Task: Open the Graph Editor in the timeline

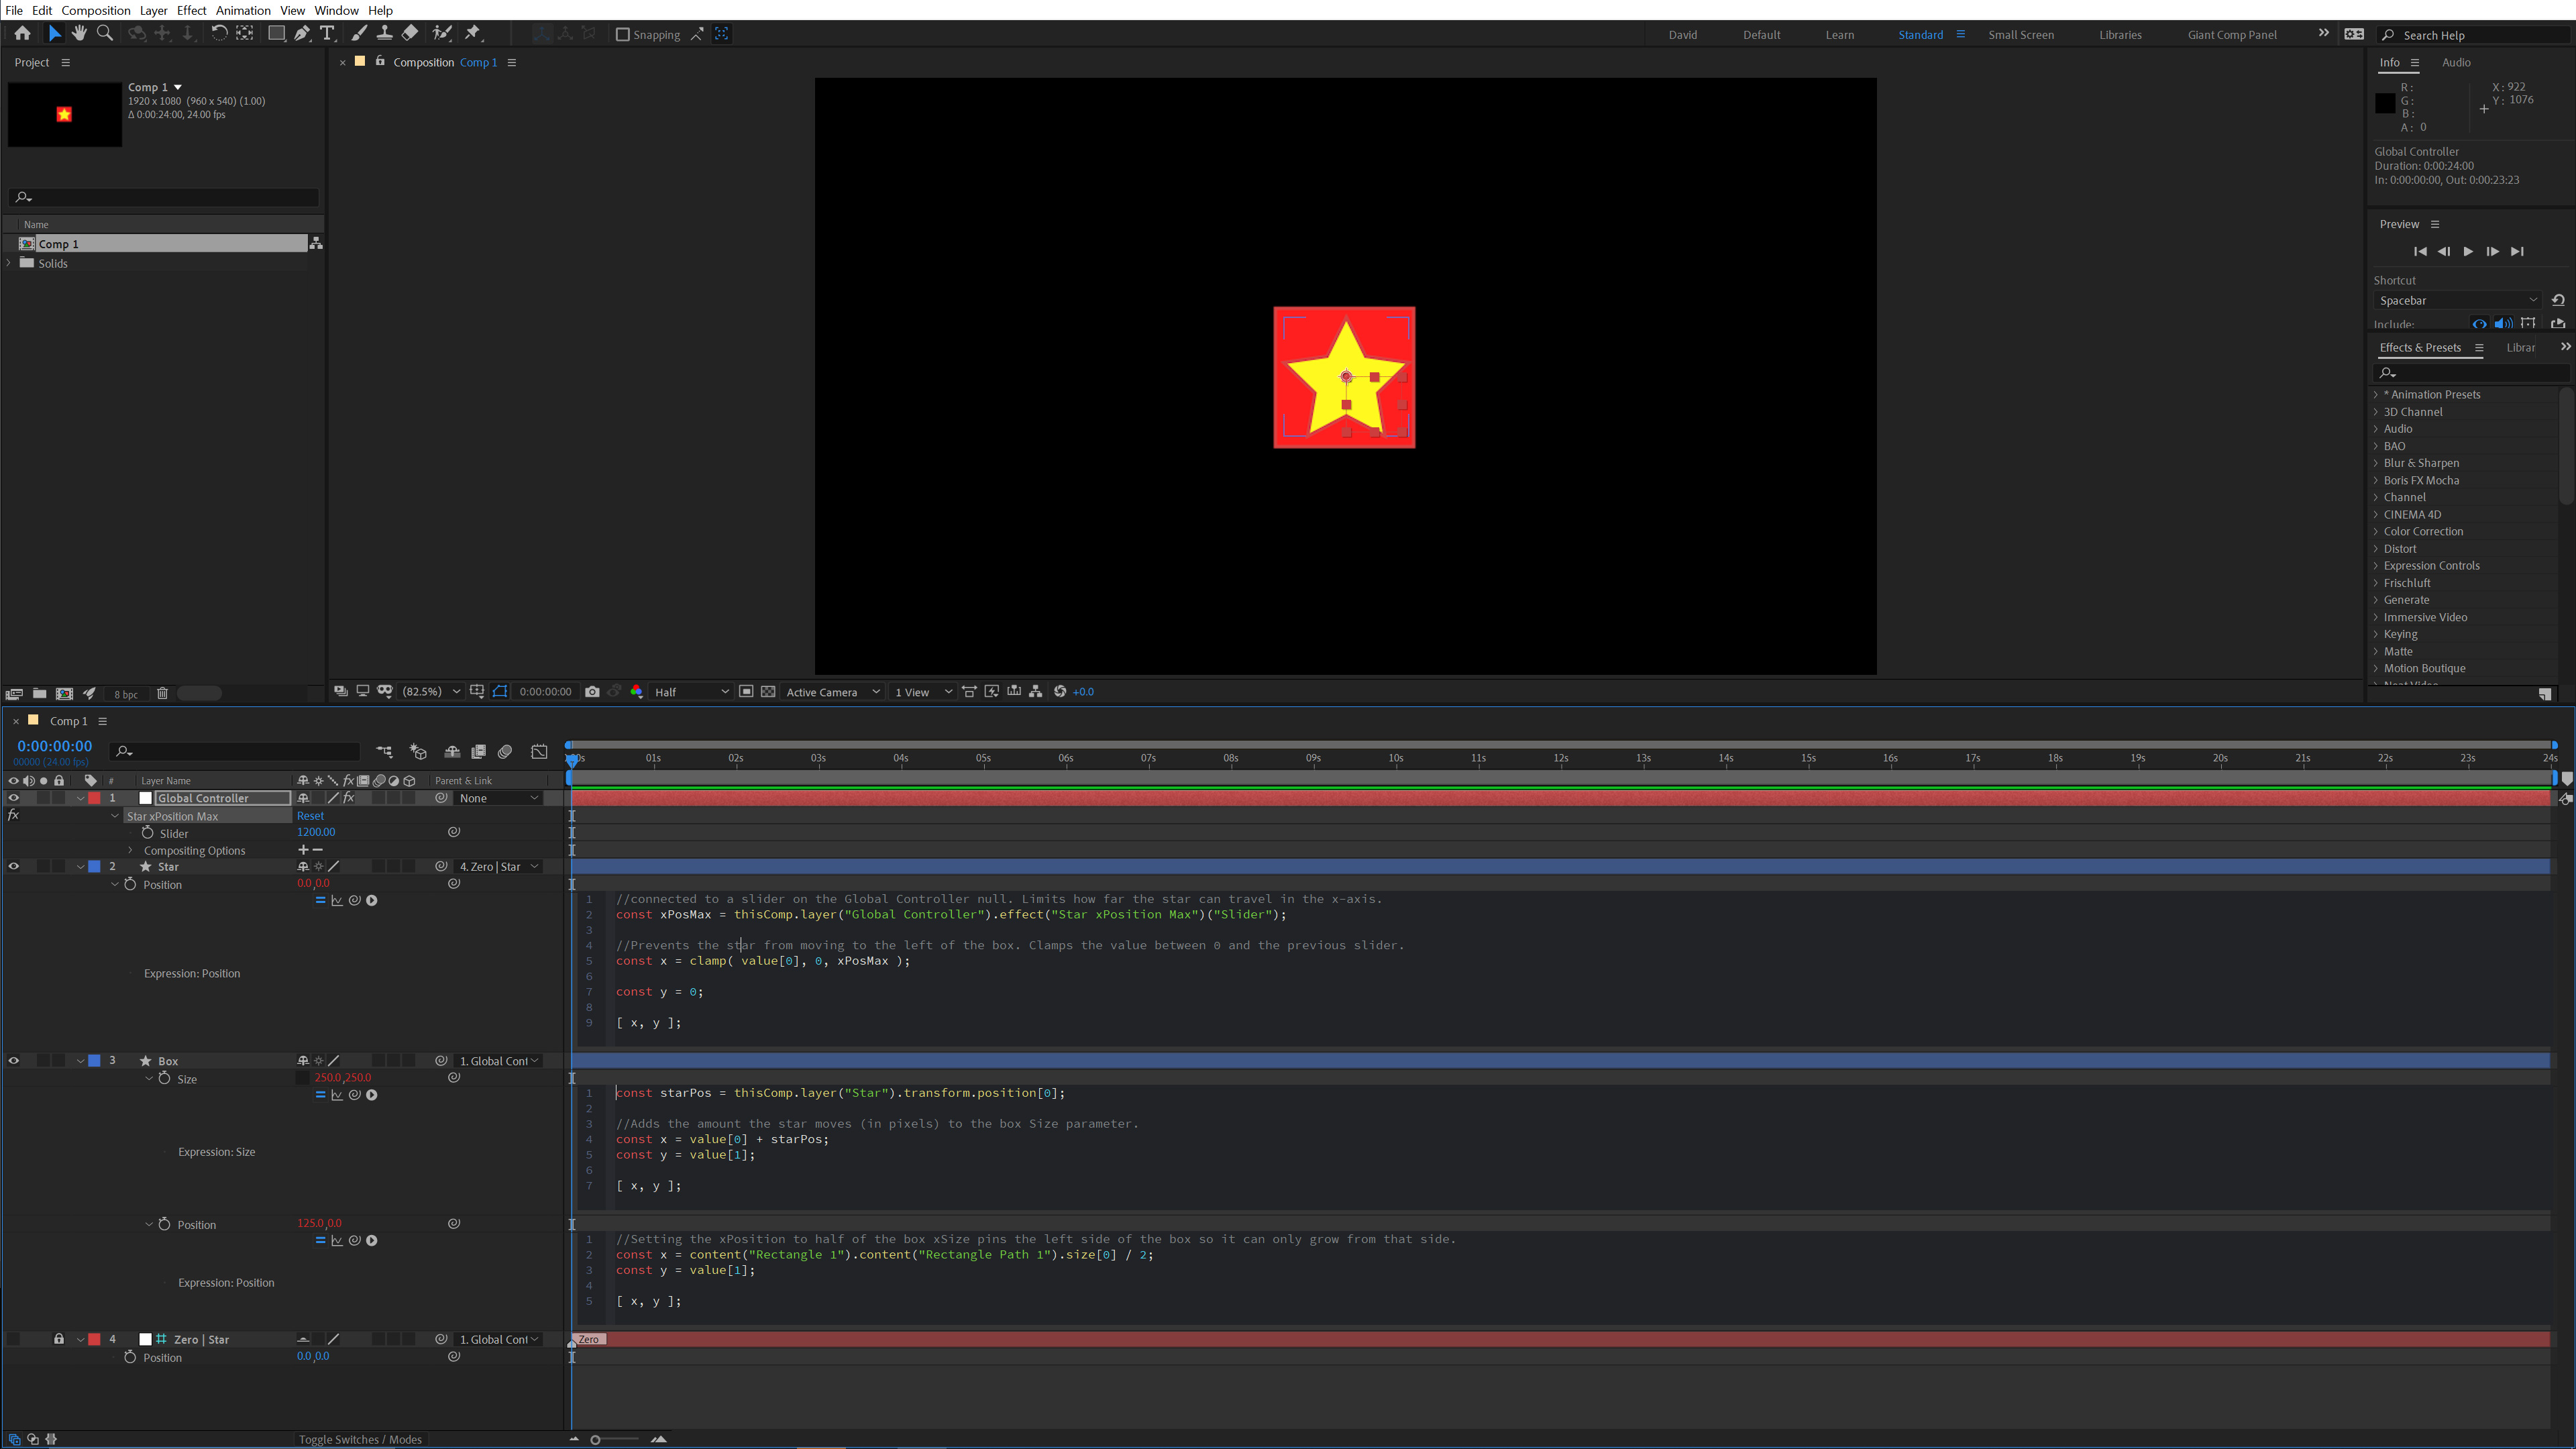Action: pyautogui.click(x=539, y=751)
